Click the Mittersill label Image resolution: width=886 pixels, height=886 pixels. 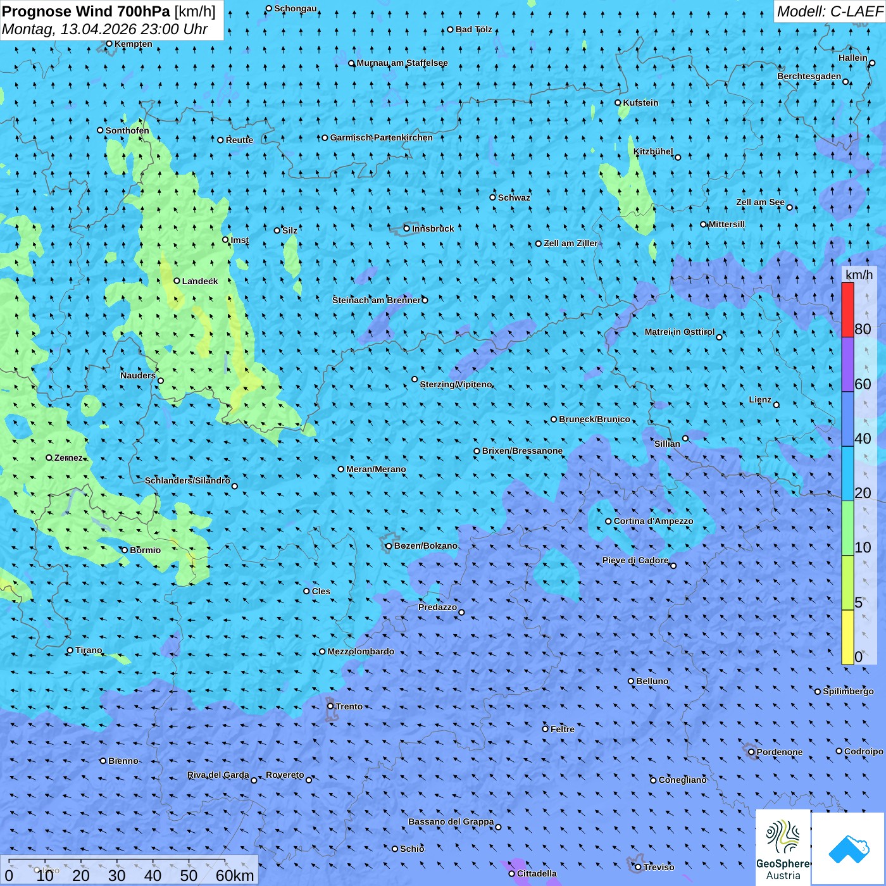[x=727, y=224]
